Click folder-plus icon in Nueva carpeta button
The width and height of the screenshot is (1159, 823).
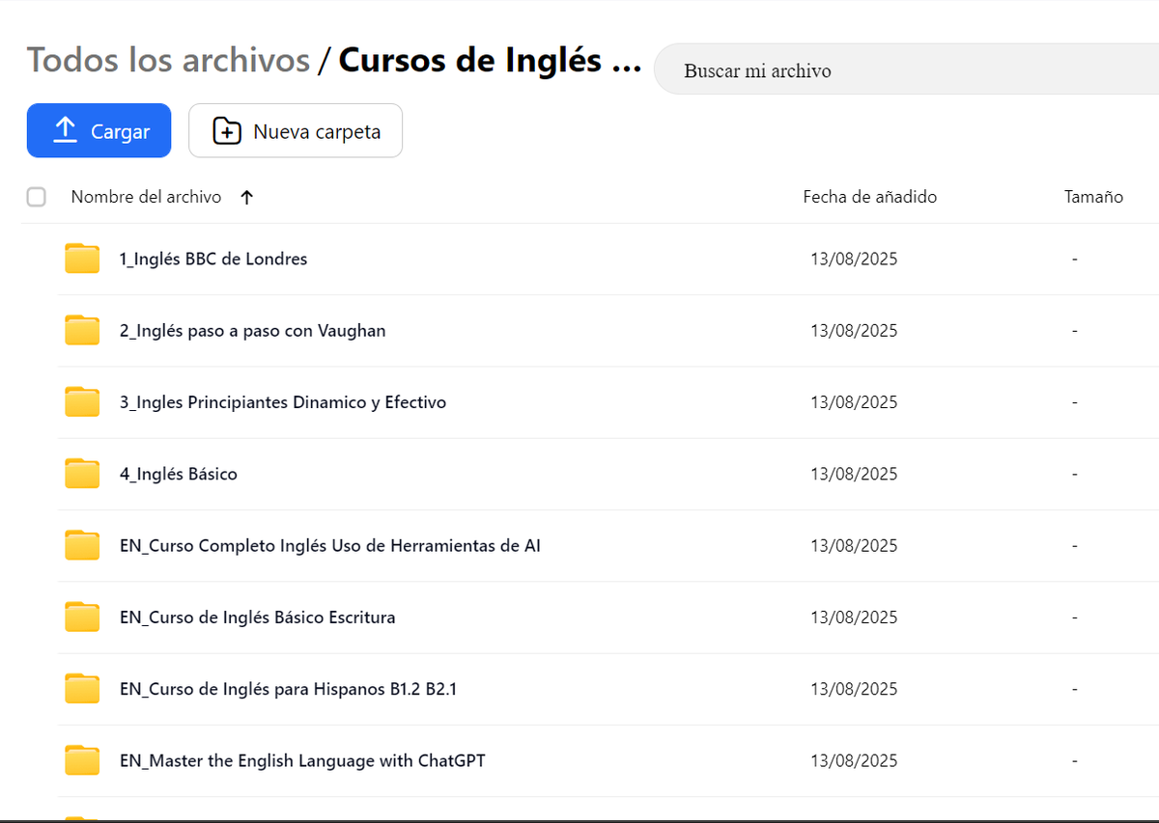[226, 130]
